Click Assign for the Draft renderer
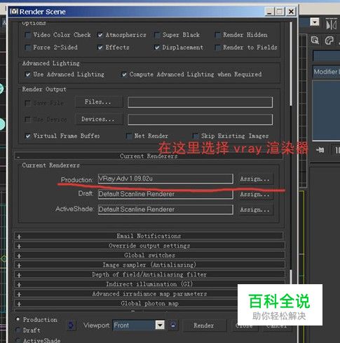340x343 pixels. coord(255,195)
